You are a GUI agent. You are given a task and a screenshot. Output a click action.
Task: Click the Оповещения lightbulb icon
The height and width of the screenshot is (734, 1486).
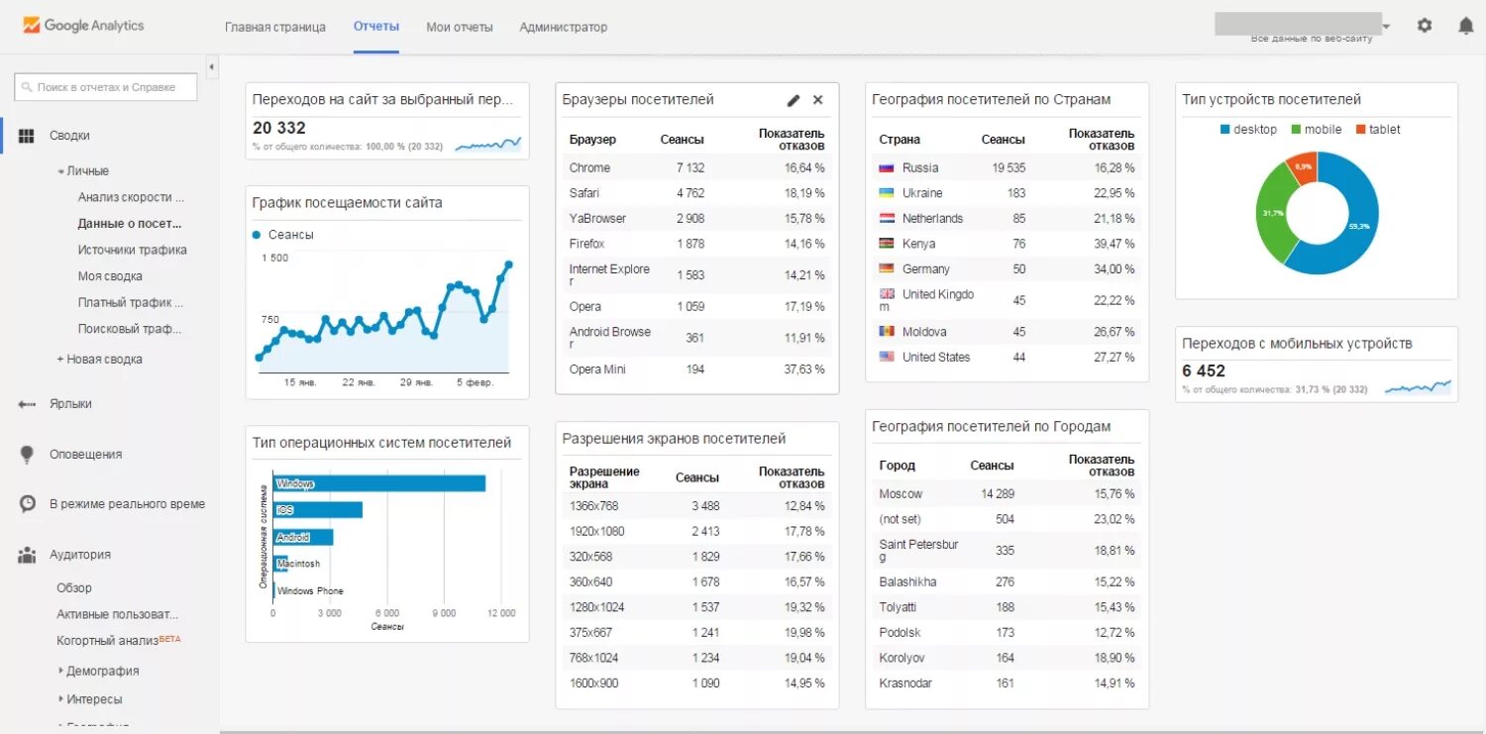coord(28,455)
